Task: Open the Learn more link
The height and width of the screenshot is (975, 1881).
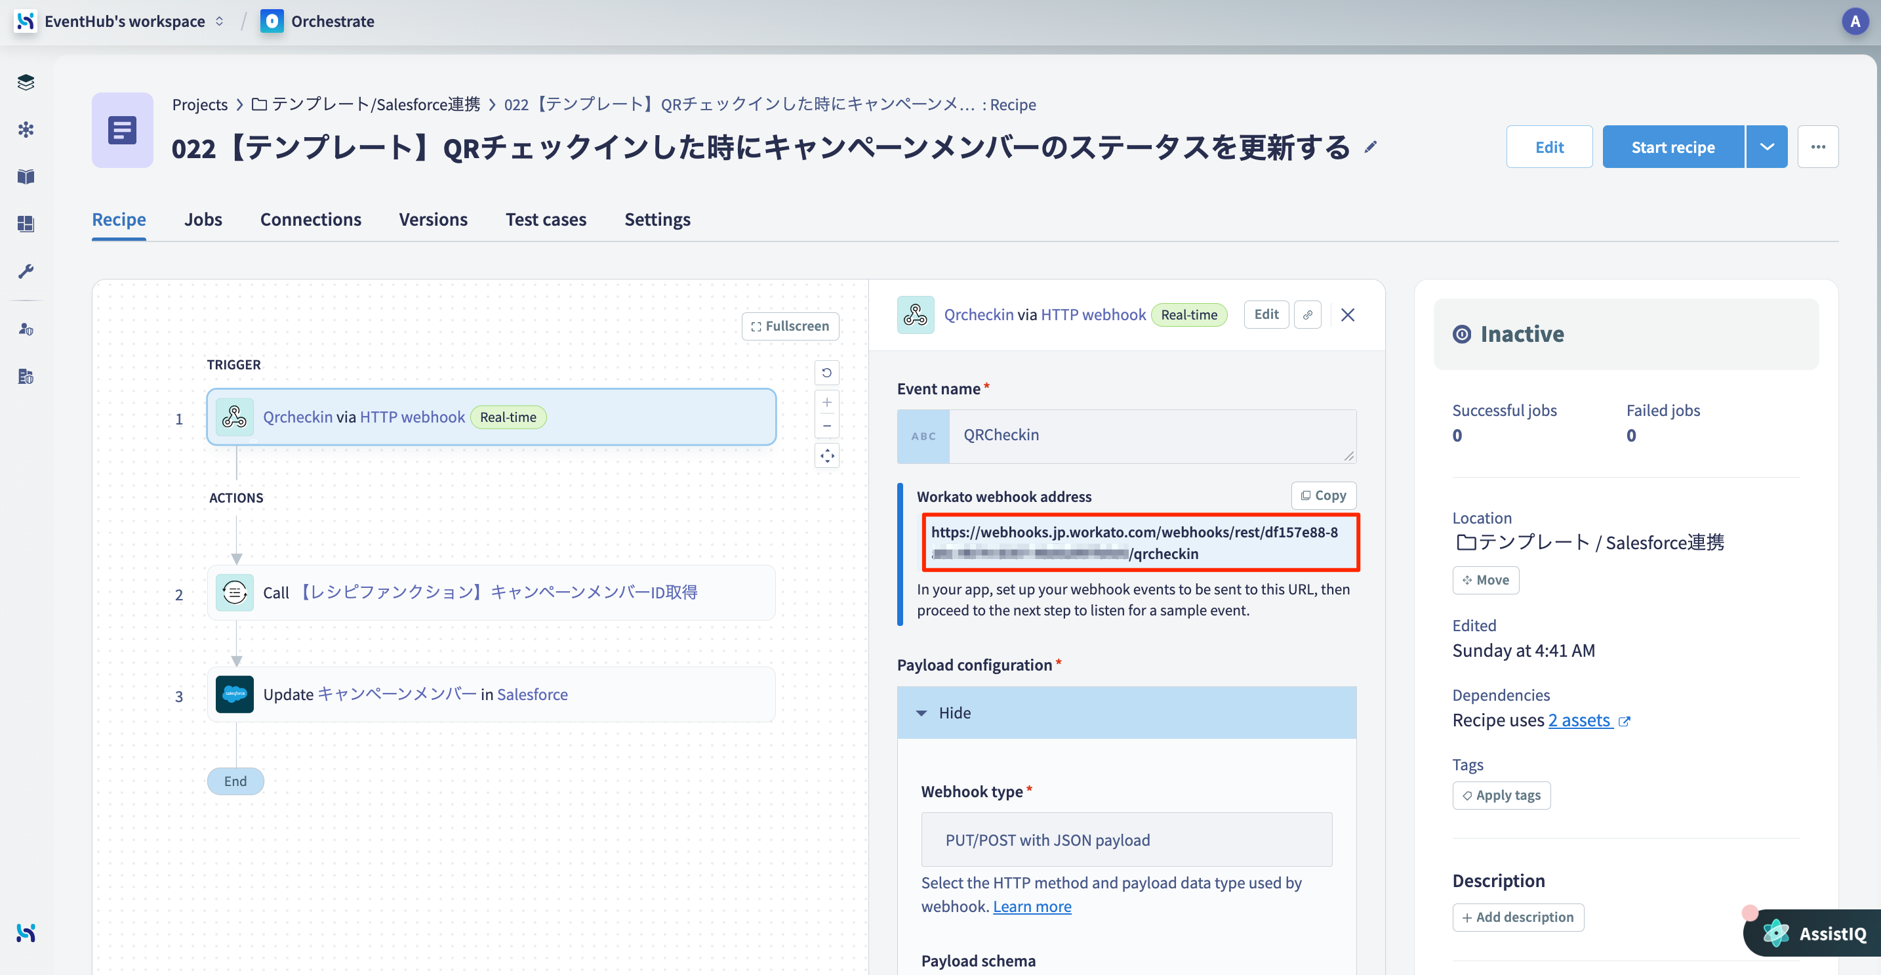Action: point(1032,906)
